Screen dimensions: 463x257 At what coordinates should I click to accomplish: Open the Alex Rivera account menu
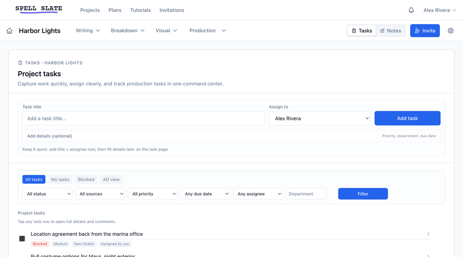pos(440,10)
